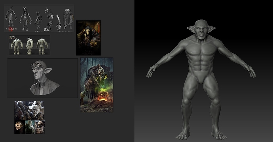Click the red Diablo logo

coord(11,29)
